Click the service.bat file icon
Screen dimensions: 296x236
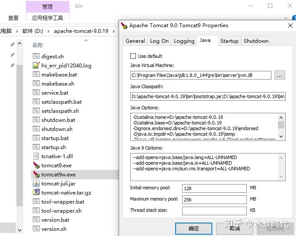tap(36, 92)
